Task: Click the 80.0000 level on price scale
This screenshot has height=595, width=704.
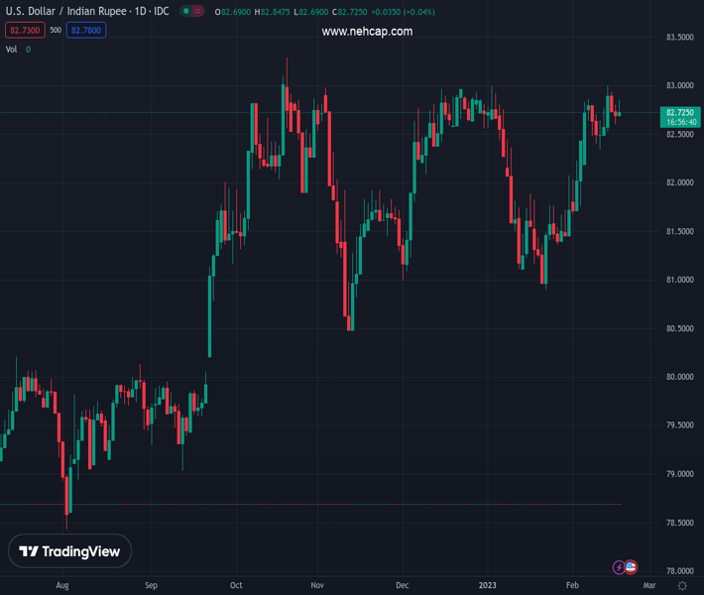Action: click(x=679, y=377)
